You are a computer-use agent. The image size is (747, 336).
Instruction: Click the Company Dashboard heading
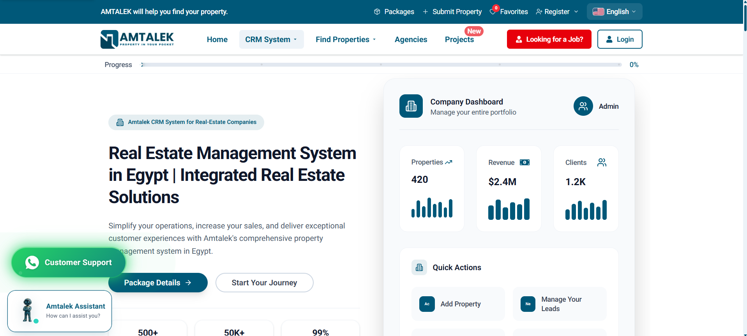tap(467, 102)
